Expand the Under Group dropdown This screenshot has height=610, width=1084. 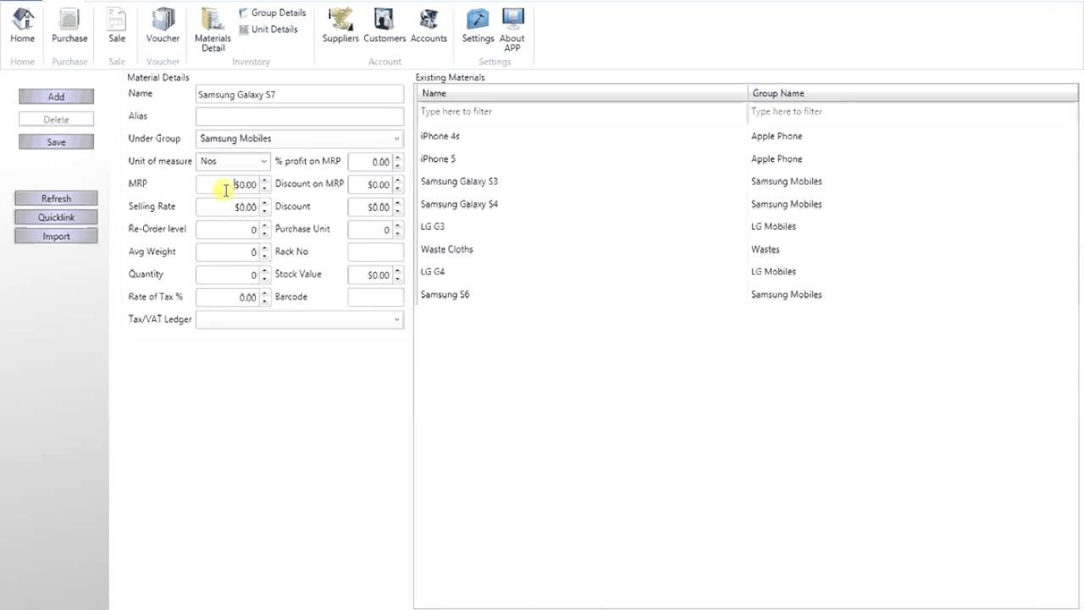[x=396, y=139]
